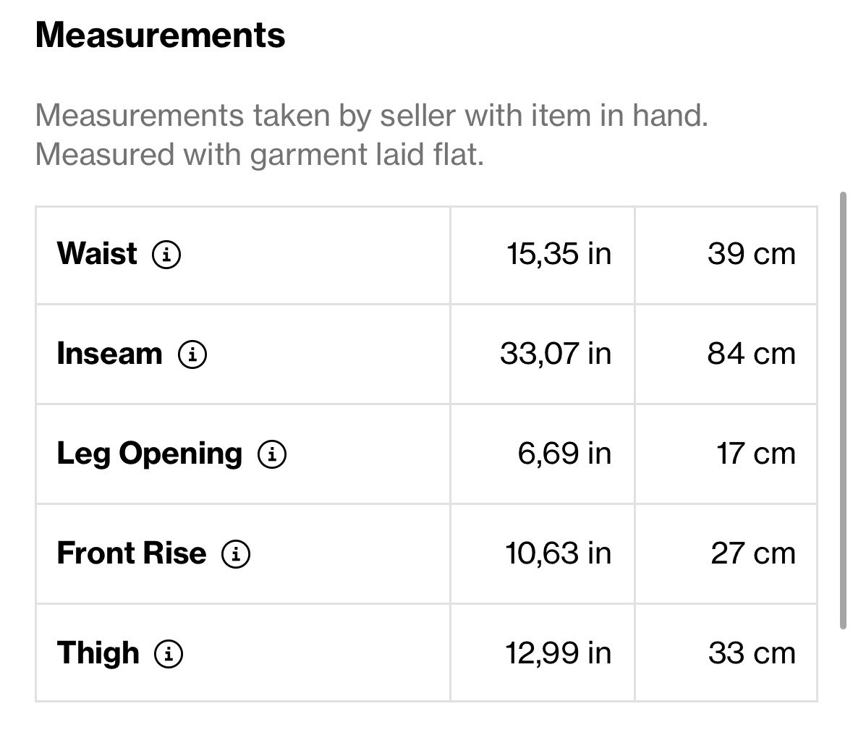Viewport: 853px width, 735px height.
Task: Select the Thigh row label
Action: 98,653
